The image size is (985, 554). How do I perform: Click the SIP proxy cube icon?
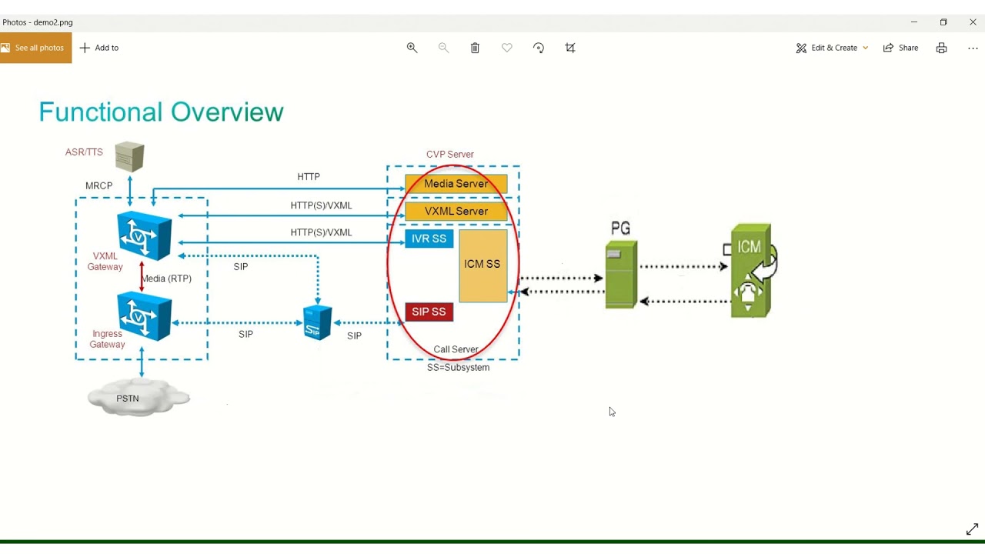(317, 322)
